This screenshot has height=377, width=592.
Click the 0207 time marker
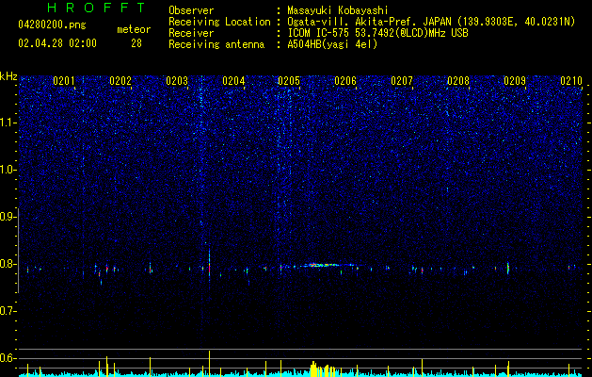click(402, 81)
